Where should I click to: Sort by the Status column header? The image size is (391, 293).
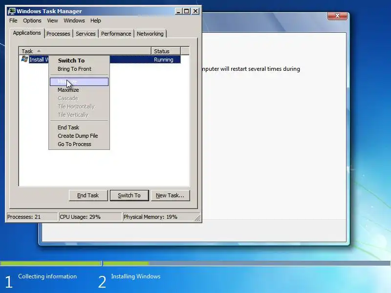point(166,51)
